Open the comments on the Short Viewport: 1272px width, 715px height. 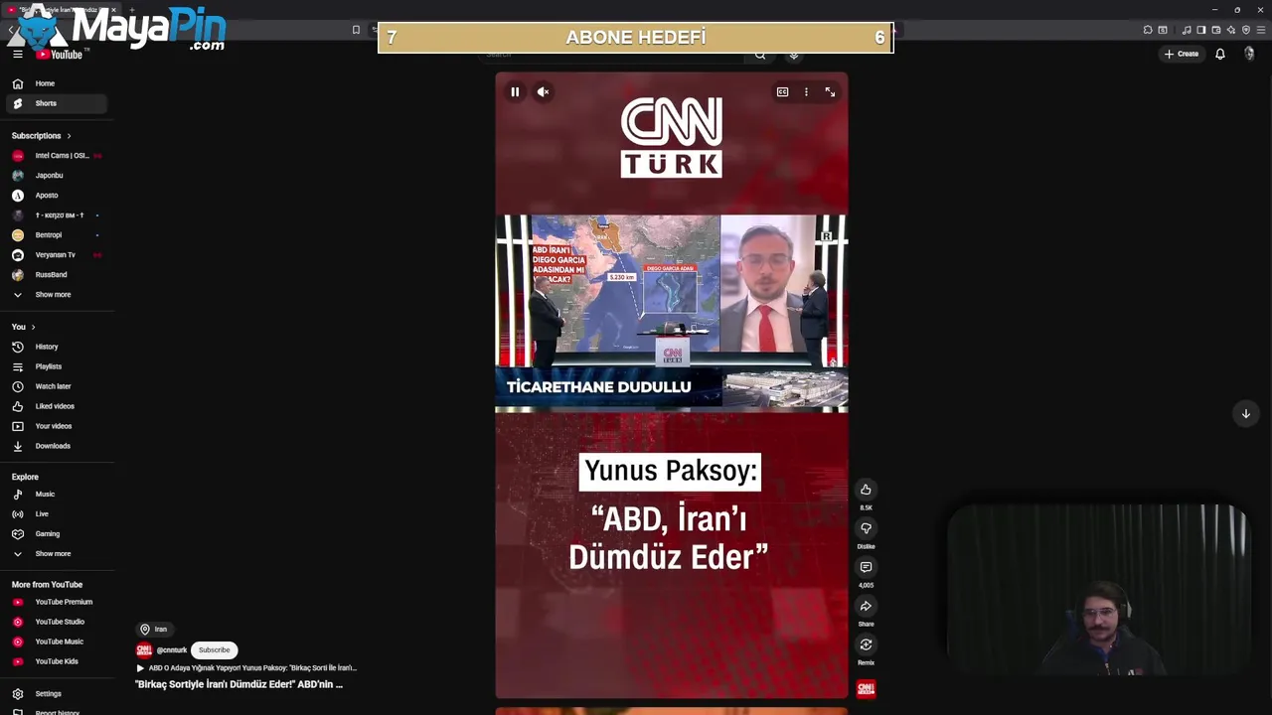(866, 567)
